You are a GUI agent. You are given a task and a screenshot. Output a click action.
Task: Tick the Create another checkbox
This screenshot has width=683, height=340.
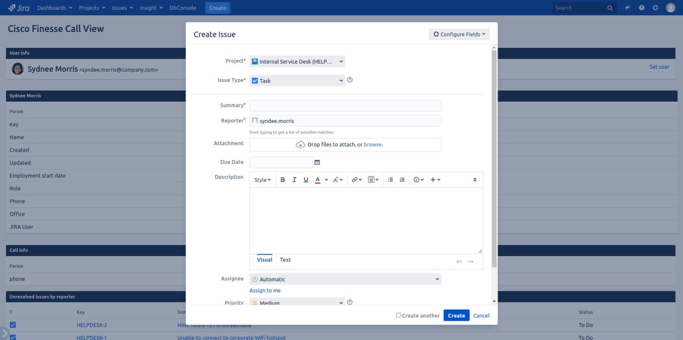tap(398, 315)
